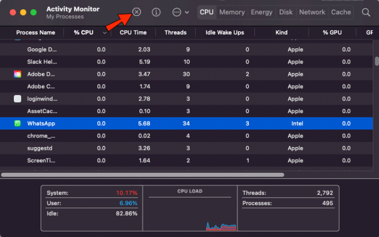
Task: Click the stop process X icon
Action: tap(137, 12)
